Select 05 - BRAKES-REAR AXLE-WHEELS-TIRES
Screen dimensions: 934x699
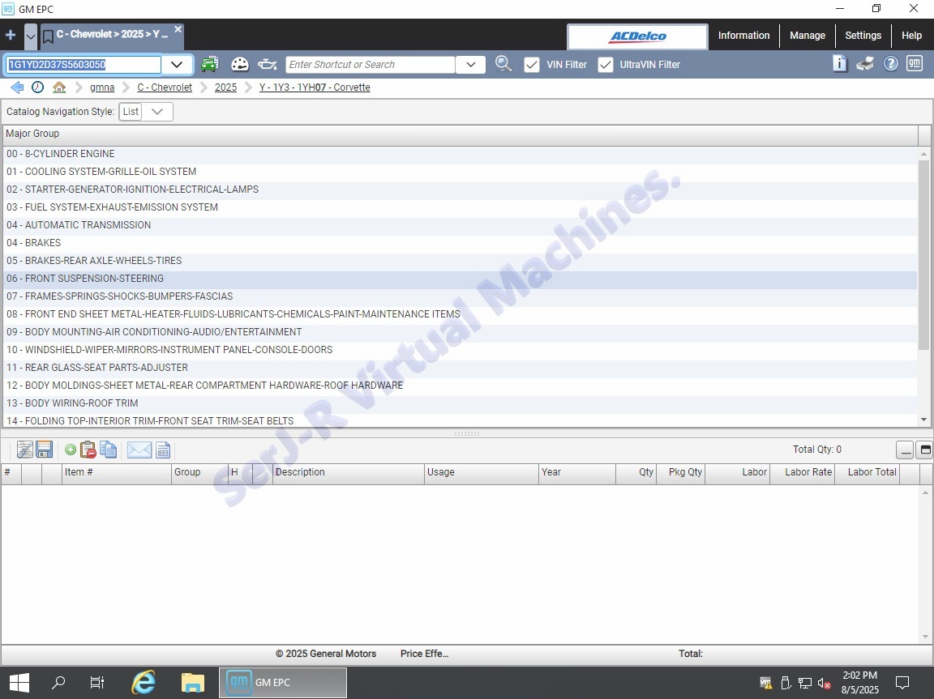pyautogui.click(x=459, y=261)
